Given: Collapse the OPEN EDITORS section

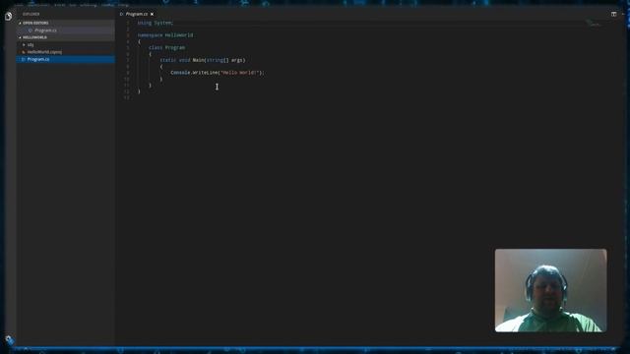Looking at the screenshot, I should (x=20, y=24).
